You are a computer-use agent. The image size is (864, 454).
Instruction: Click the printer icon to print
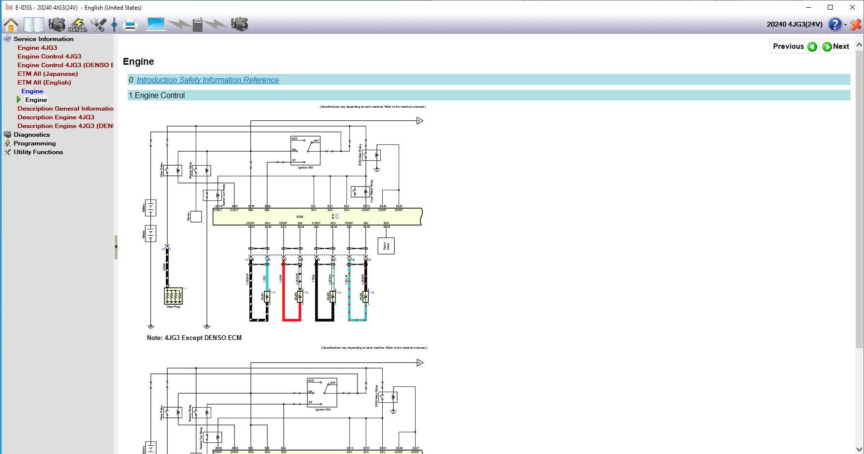(130, 24)
